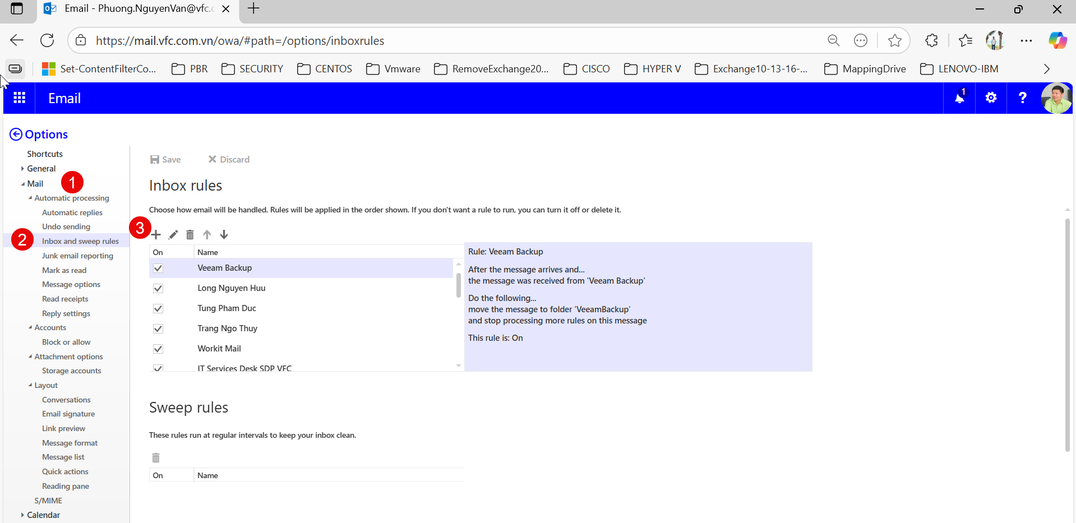Collapse the Mail tree section
This screenshot has width=1076, height=523.
(x=23, y=184)
